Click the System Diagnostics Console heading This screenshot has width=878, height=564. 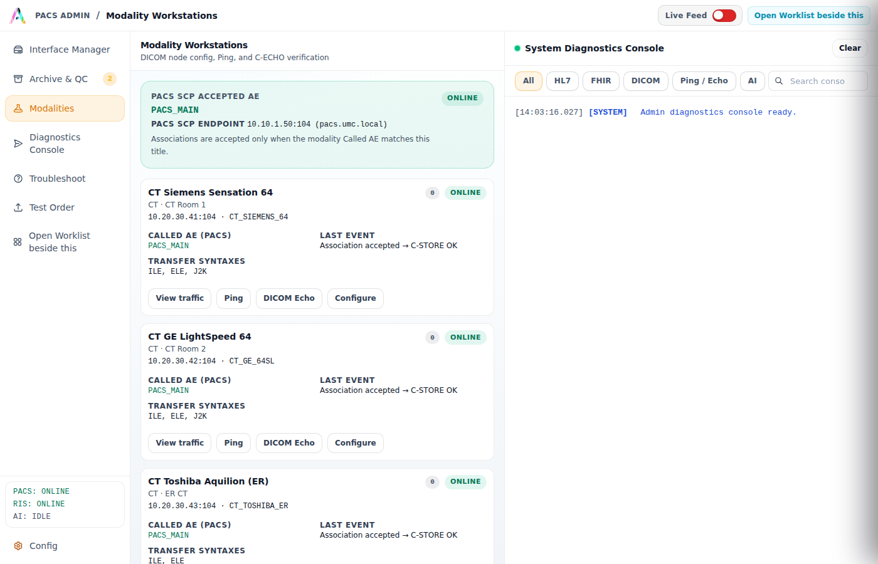(x=595, y=48)
